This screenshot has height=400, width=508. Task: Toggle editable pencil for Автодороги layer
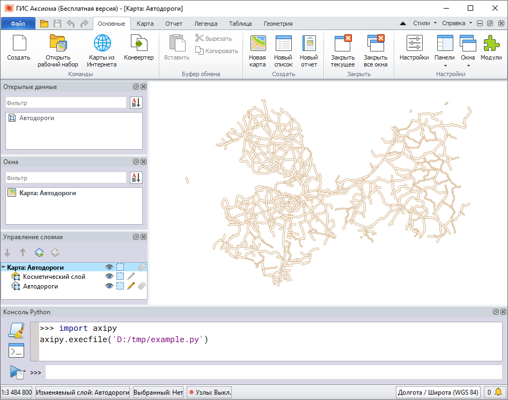tap(131, 286)
